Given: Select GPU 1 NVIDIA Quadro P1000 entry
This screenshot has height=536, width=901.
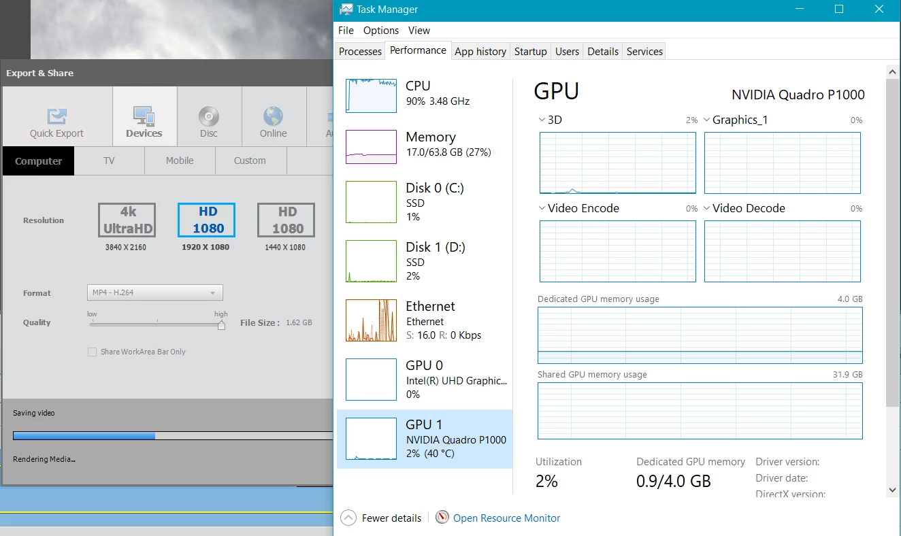Looking at the screenshot, I should click(x=425, y=439).
